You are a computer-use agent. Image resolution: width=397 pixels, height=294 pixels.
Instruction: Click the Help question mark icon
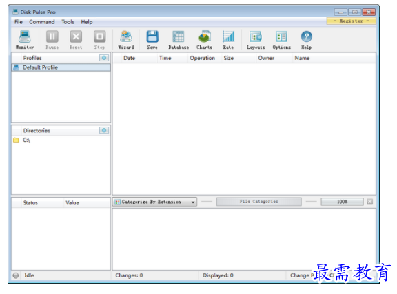pos(306,37)
